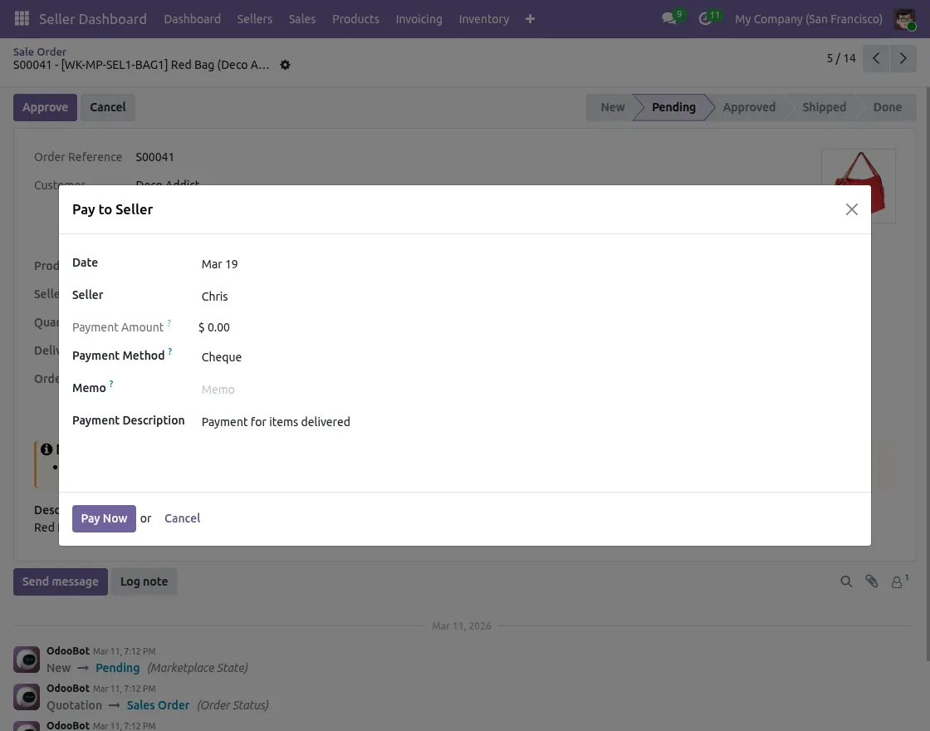Add a new menu with plus icon
930x731 pixels.
click(x=531, y=19)
